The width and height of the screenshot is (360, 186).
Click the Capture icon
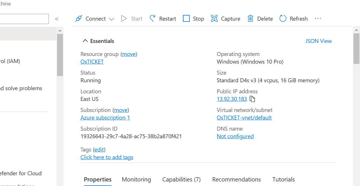pyautogui.click(x=214, y=19)
